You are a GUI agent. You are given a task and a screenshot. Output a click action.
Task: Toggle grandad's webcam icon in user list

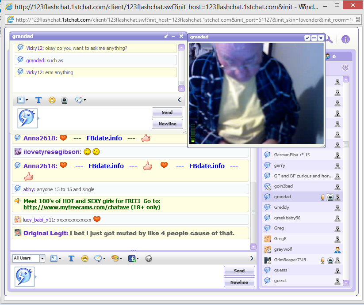pyautogui.click(x=330, y=197)
